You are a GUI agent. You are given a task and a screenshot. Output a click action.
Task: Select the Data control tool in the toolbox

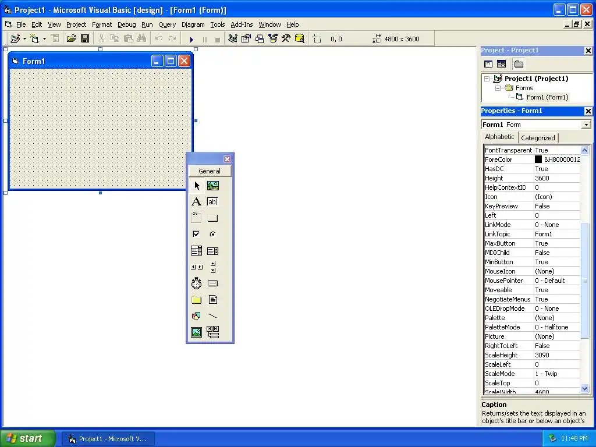click(213, 332)
